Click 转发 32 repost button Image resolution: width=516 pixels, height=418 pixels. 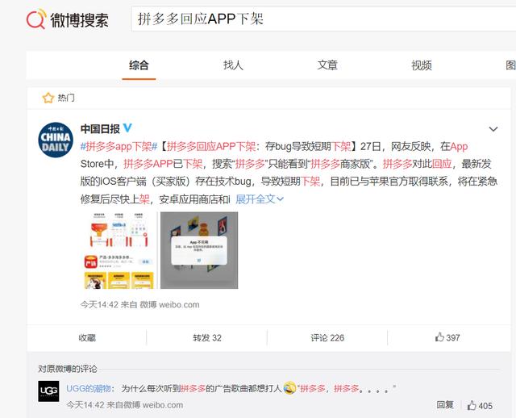207,338
